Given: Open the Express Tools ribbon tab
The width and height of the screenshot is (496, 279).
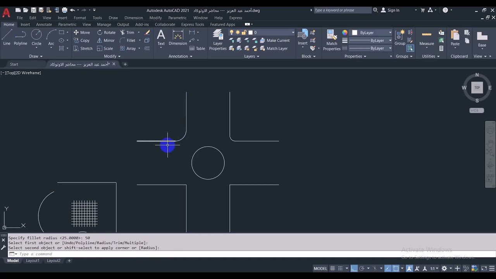Looking at the screenshot, I should pyautogui.click(x=193, y=24).
